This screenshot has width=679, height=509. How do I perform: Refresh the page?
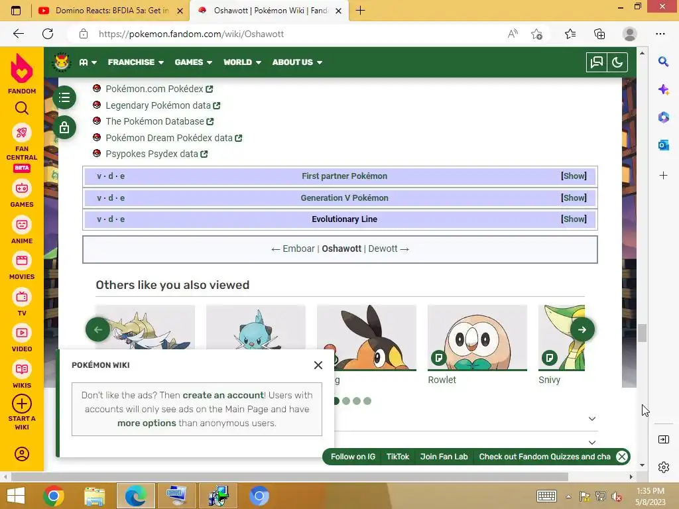click(48, 34)
